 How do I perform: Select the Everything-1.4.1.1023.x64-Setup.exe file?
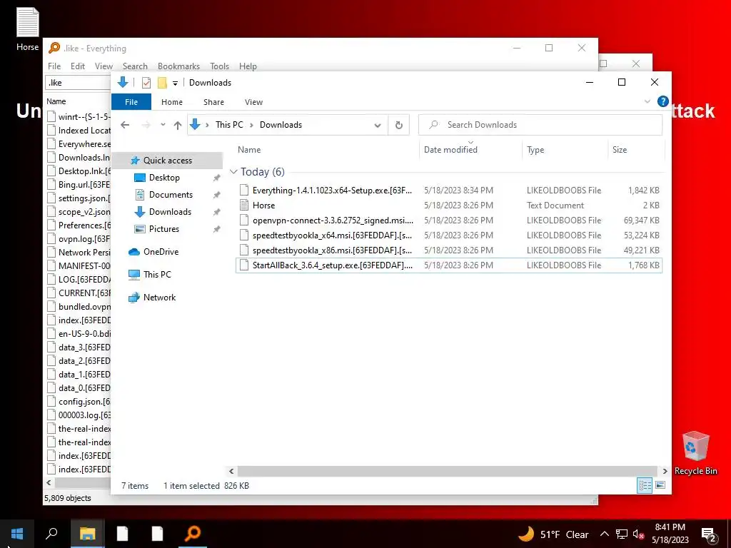tap(449, 190)
